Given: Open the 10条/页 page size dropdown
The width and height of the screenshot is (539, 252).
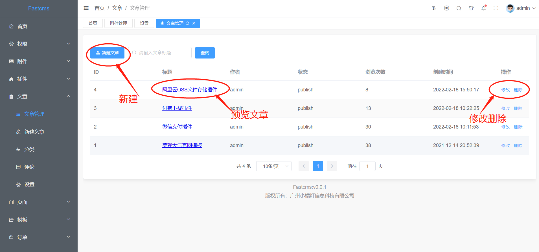Looking at the screenshot, I should [x=274, y=166].
